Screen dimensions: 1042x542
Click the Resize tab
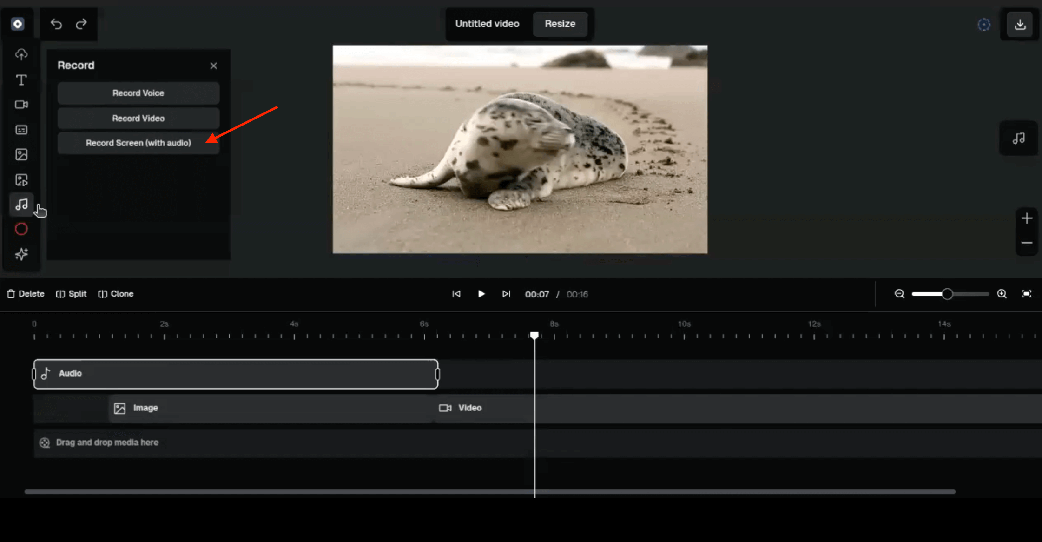pyautogui.click(x=560, y=24)
